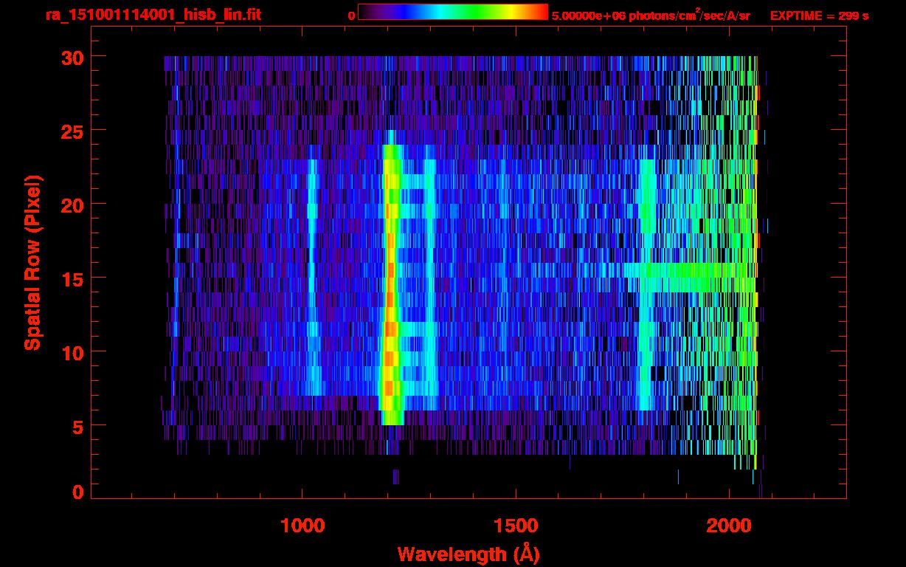Click the color bar minimum value 0

tap(352, 15)
